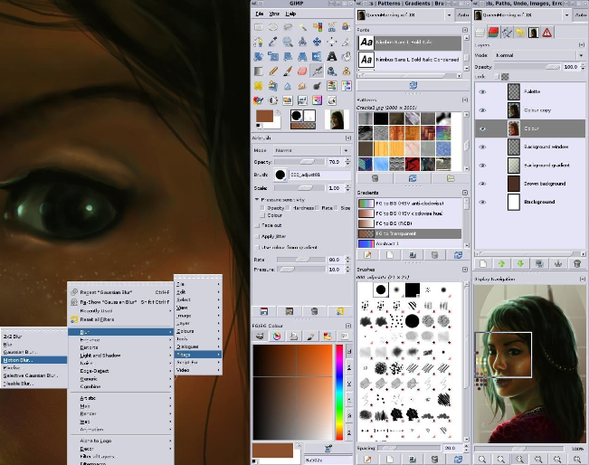
Task: Select the Eraser tool
Action: point(302,71)
